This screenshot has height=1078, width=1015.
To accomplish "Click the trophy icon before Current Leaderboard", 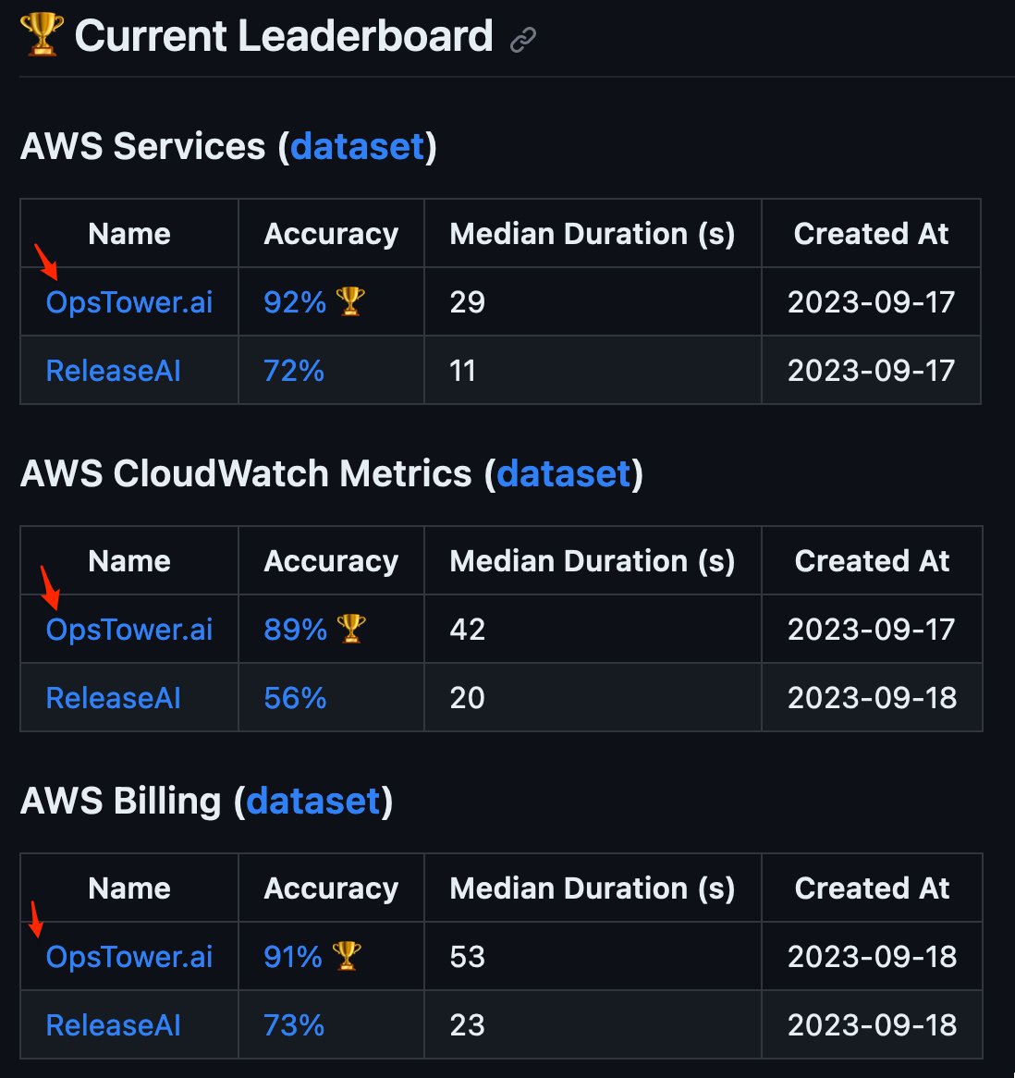I will [x=42, y=34].
